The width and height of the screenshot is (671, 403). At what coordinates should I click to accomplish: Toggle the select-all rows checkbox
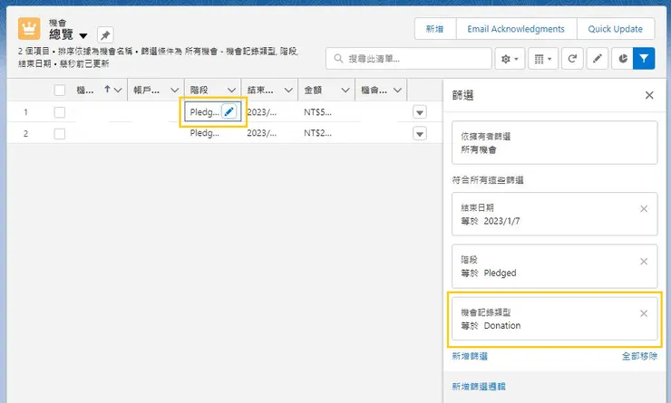click(60, 91)
